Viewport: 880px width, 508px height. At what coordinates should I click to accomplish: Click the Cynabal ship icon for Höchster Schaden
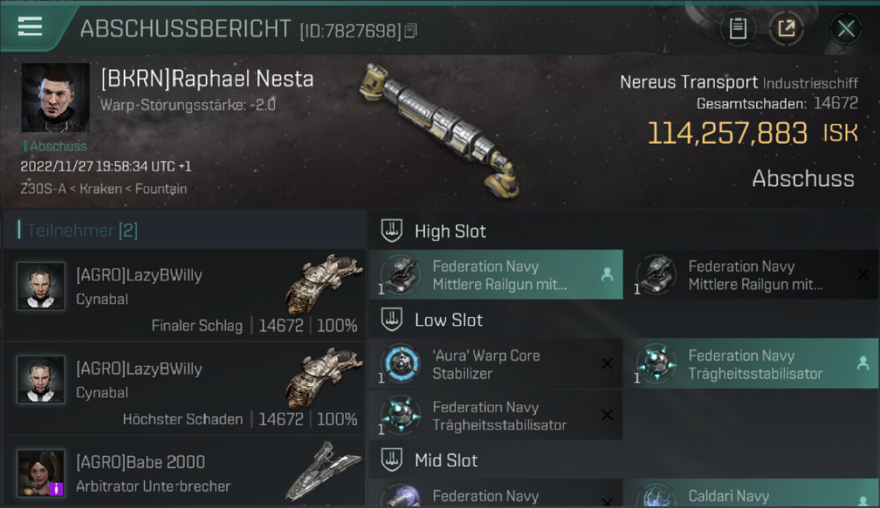coord(324,378)
